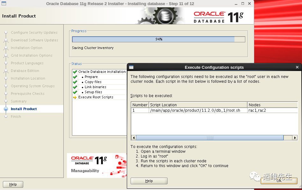Click the 94% installation progress bar
The image size is (302, 190).
pyautogui.click(x=159, y=39)
